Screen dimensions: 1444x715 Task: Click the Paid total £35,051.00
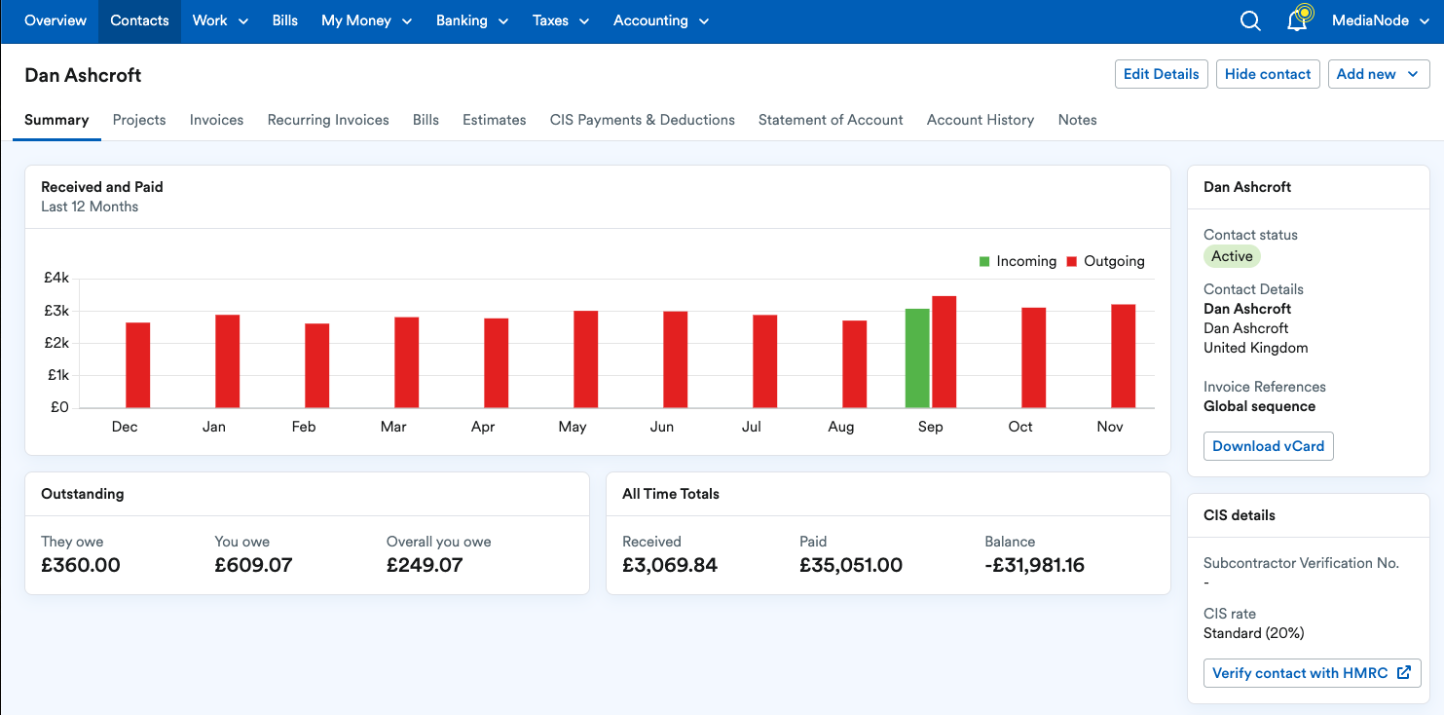pyautogui.click(x=851, y=565)
